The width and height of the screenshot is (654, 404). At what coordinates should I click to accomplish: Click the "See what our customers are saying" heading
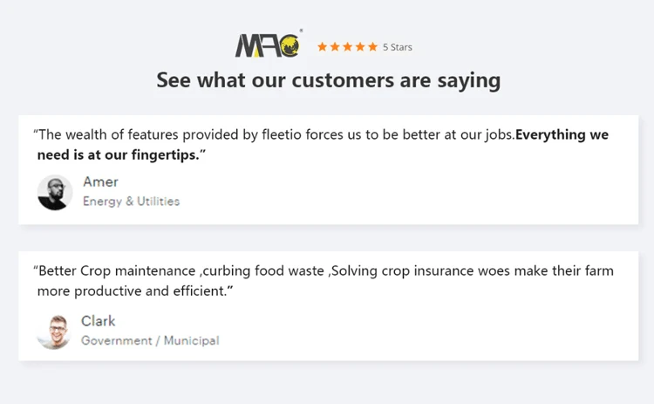coord(328,80)
